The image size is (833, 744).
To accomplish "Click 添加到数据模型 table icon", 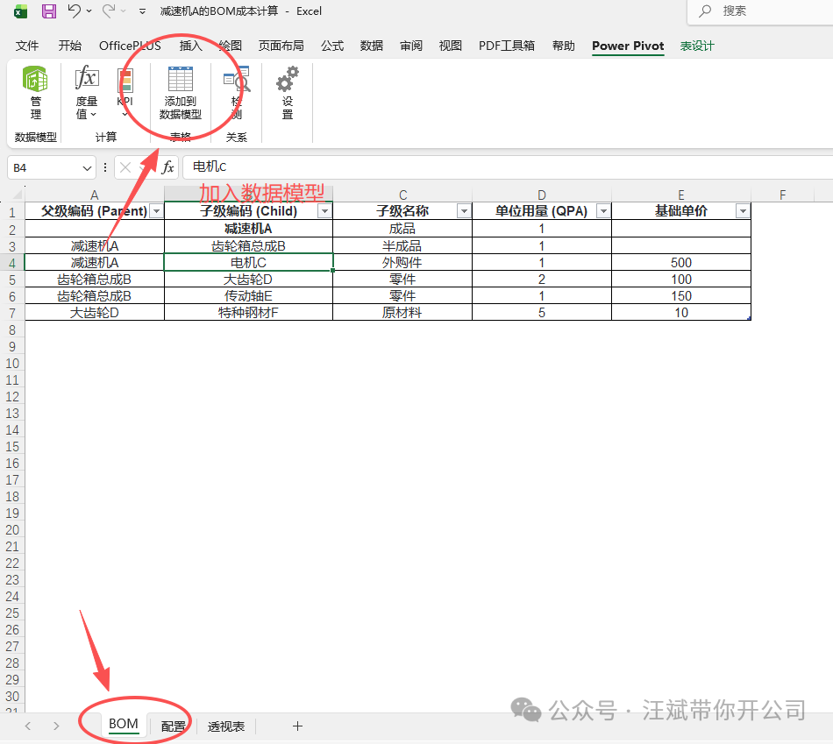I will click(181, 81).
